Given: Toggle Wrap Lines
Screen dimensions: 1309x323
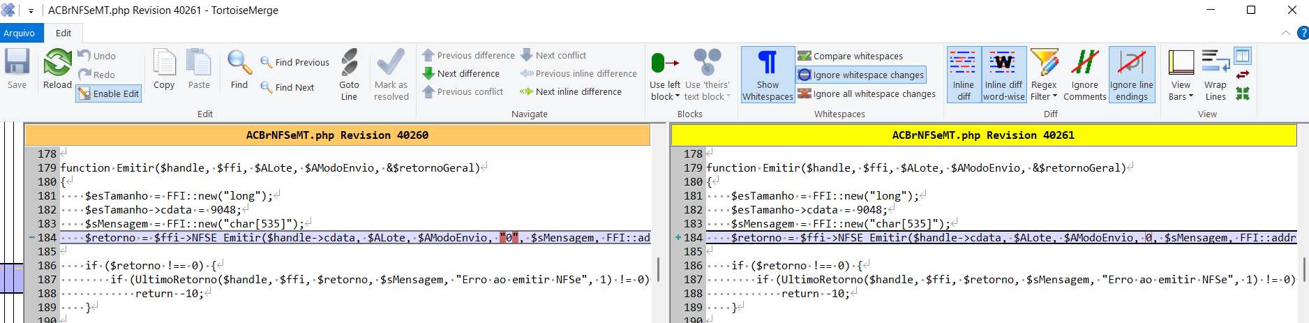Looking at the screenshot, I should 1215,75.
